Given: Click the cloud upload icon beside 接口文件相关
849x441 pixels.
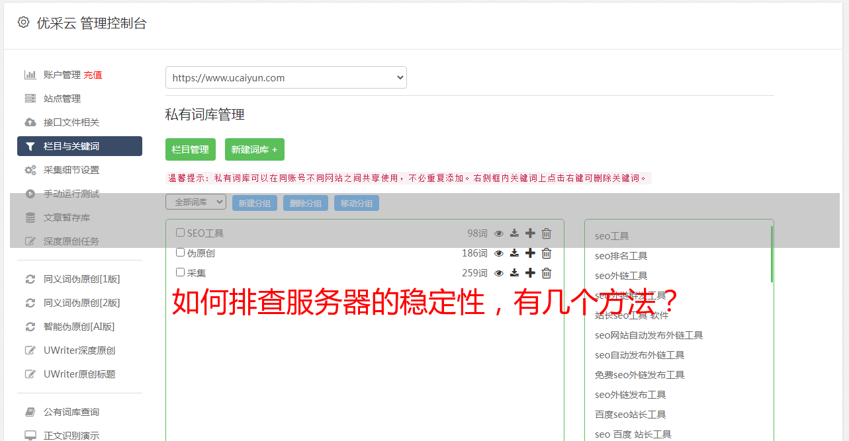Looking at the screenshot, I should click(30, 122).
